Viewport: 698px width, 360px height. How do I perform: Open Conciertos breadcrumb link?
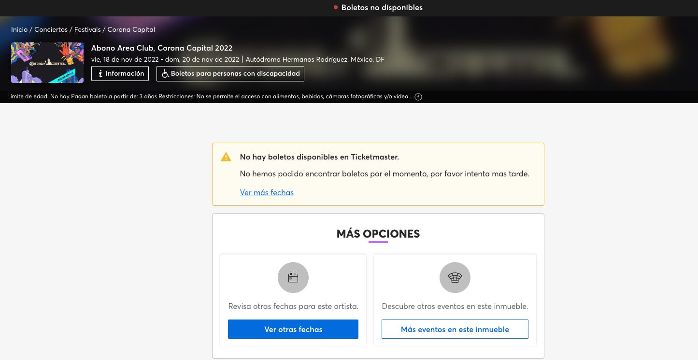point(51,29)
